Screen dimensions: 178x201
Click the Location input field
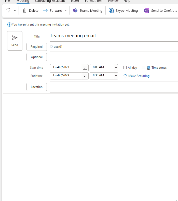click(114, 87)
